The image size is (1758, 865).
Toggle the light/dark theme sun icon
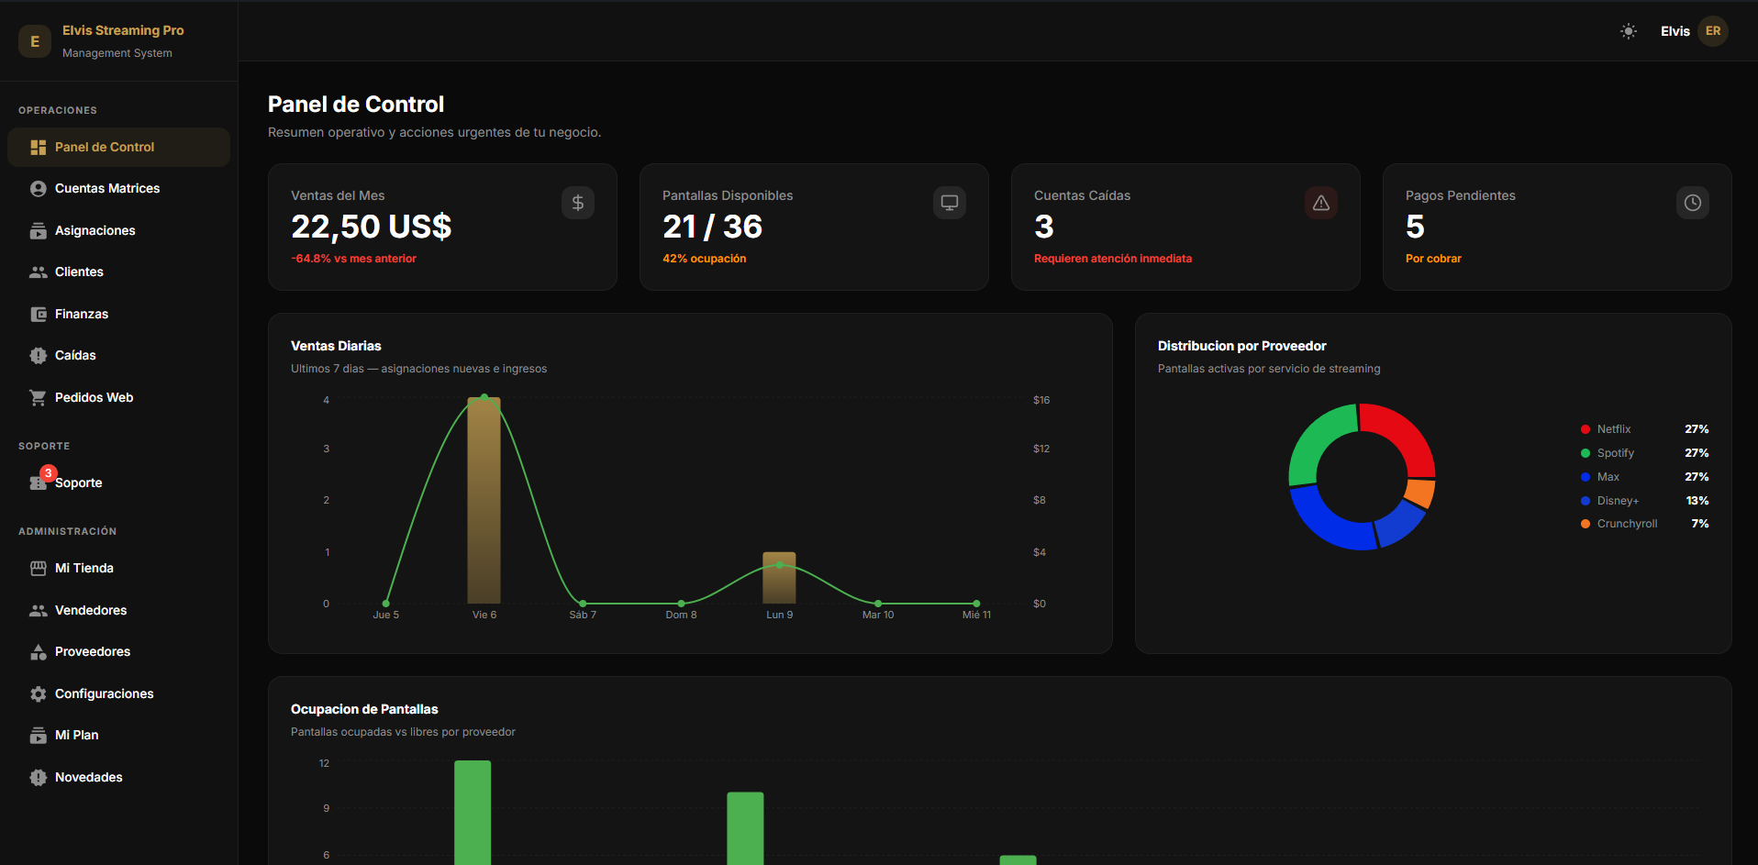coord(1628,31)
